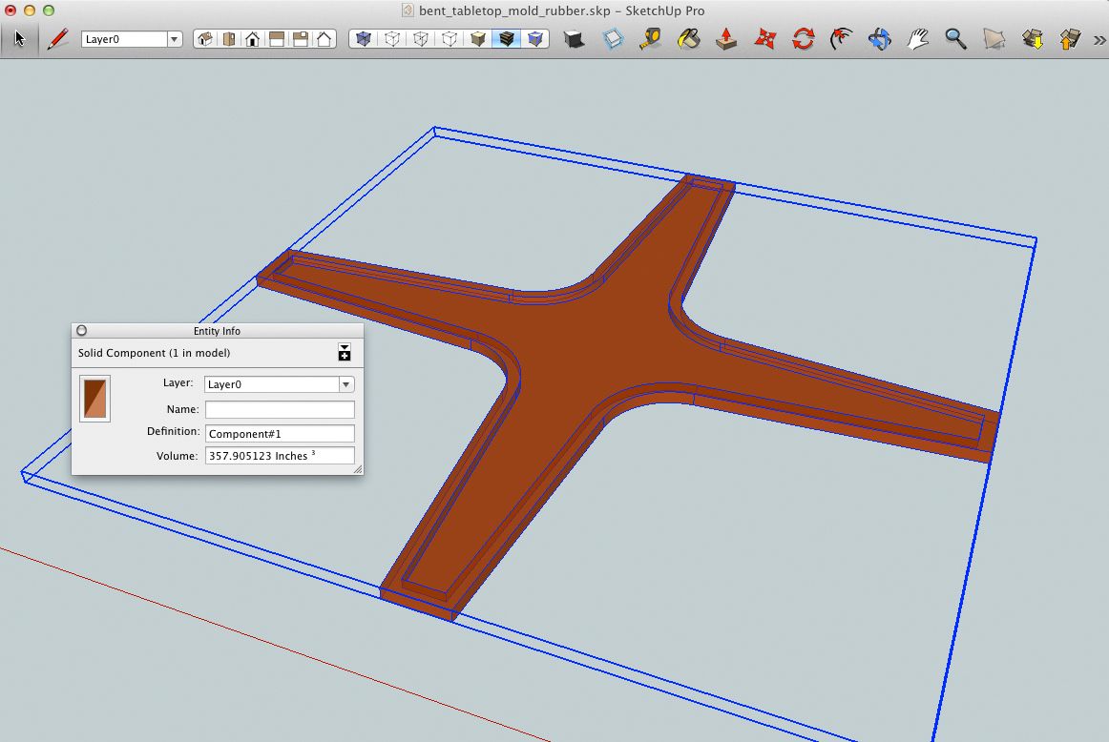Pick the Rotate tool
This screenshot has height=742, width=1109.
pos(803,39)
